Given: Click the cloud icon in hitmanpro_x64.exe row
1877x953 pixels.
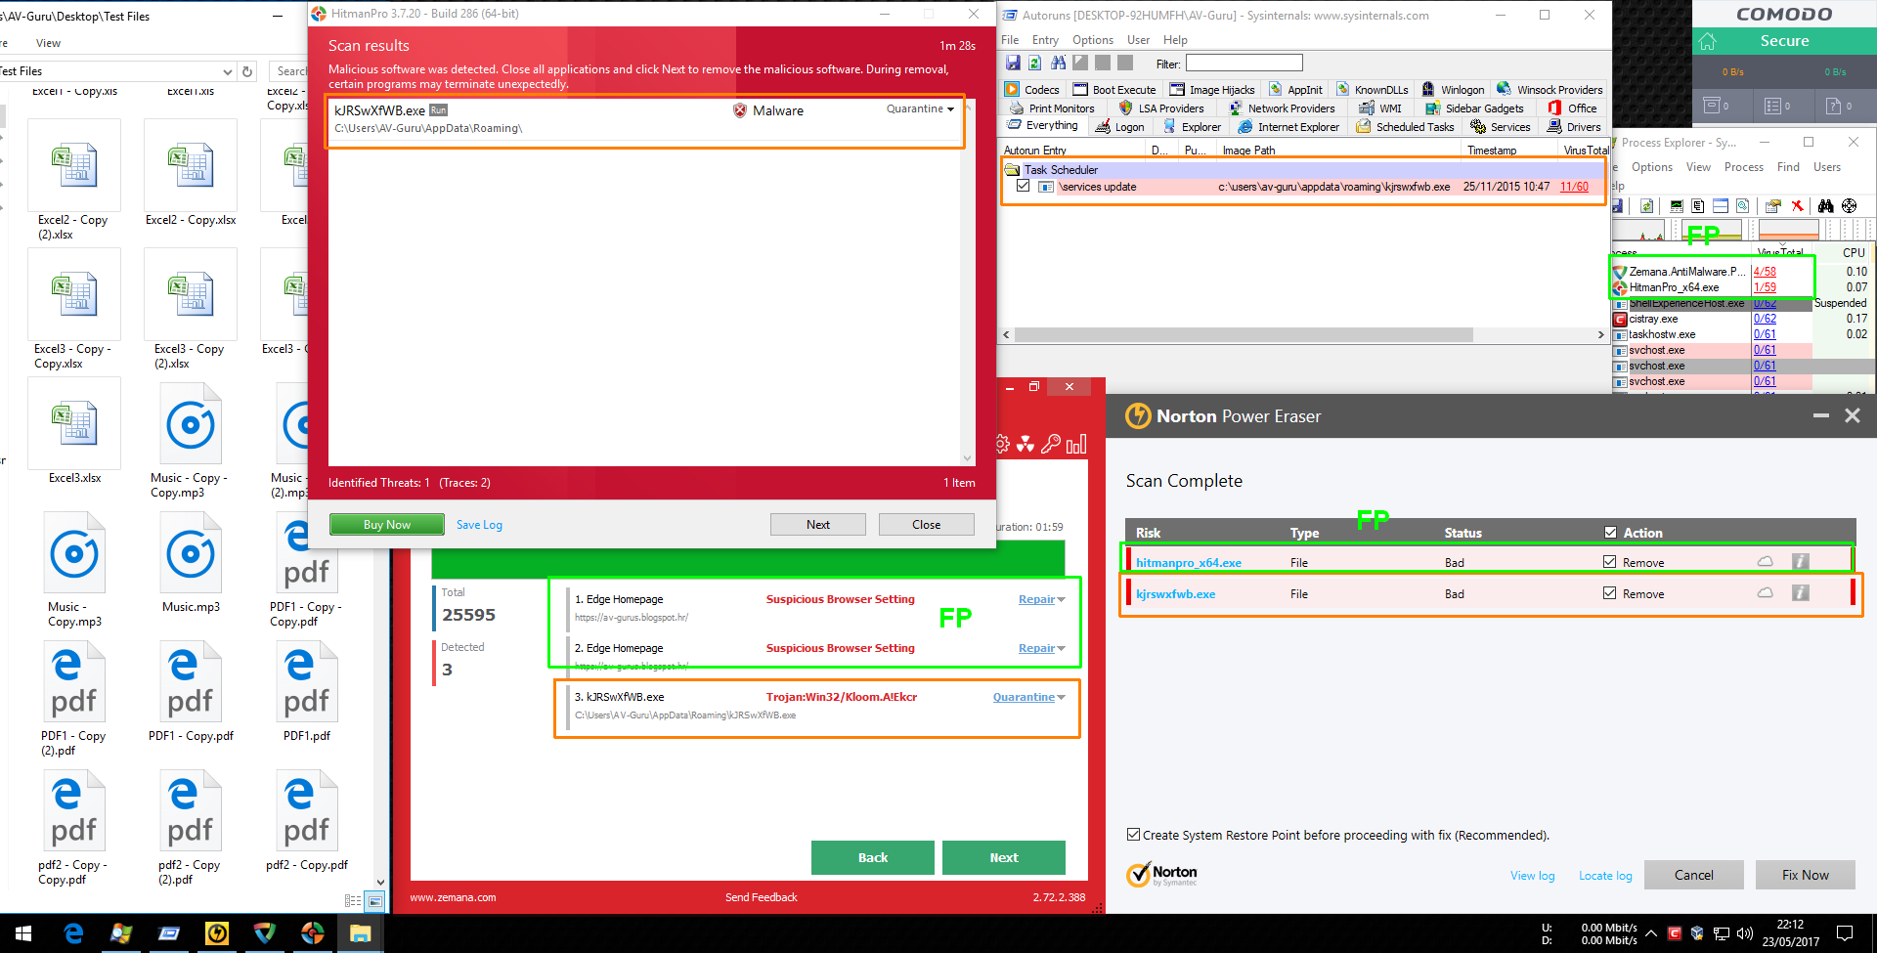Looking at the screenshot, I should click(1766, 562).
